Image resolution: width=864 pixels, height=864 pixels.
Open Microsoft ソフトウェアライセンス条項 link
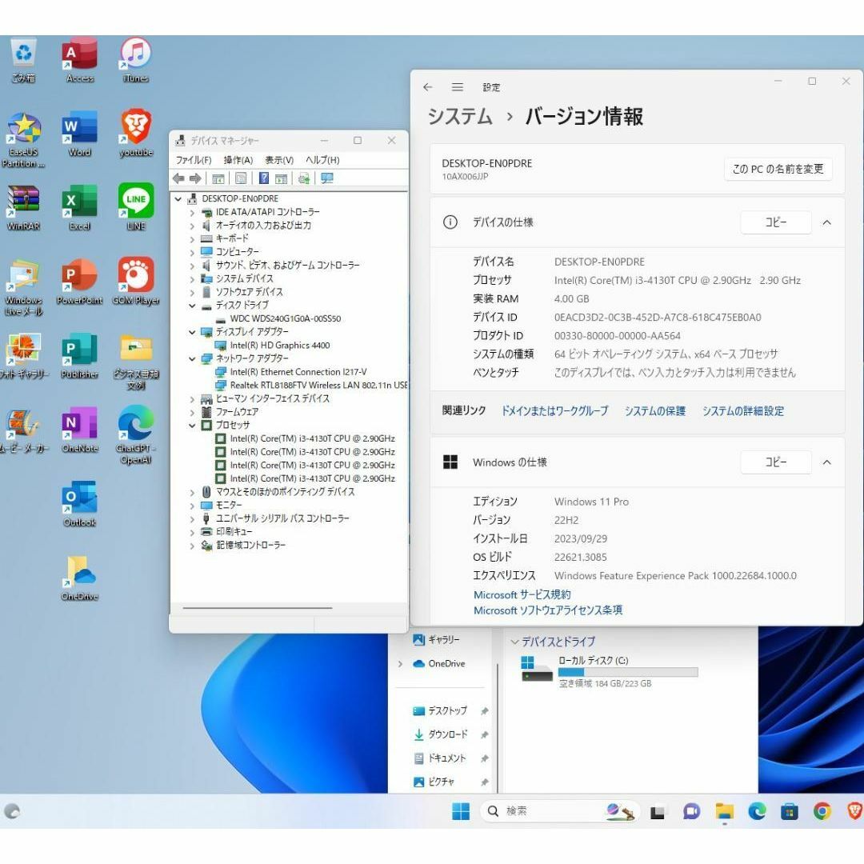(x=548, y=610)
